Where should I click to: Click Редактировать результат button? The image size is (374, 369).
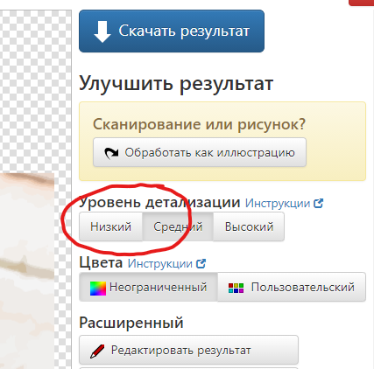point(188,350)
